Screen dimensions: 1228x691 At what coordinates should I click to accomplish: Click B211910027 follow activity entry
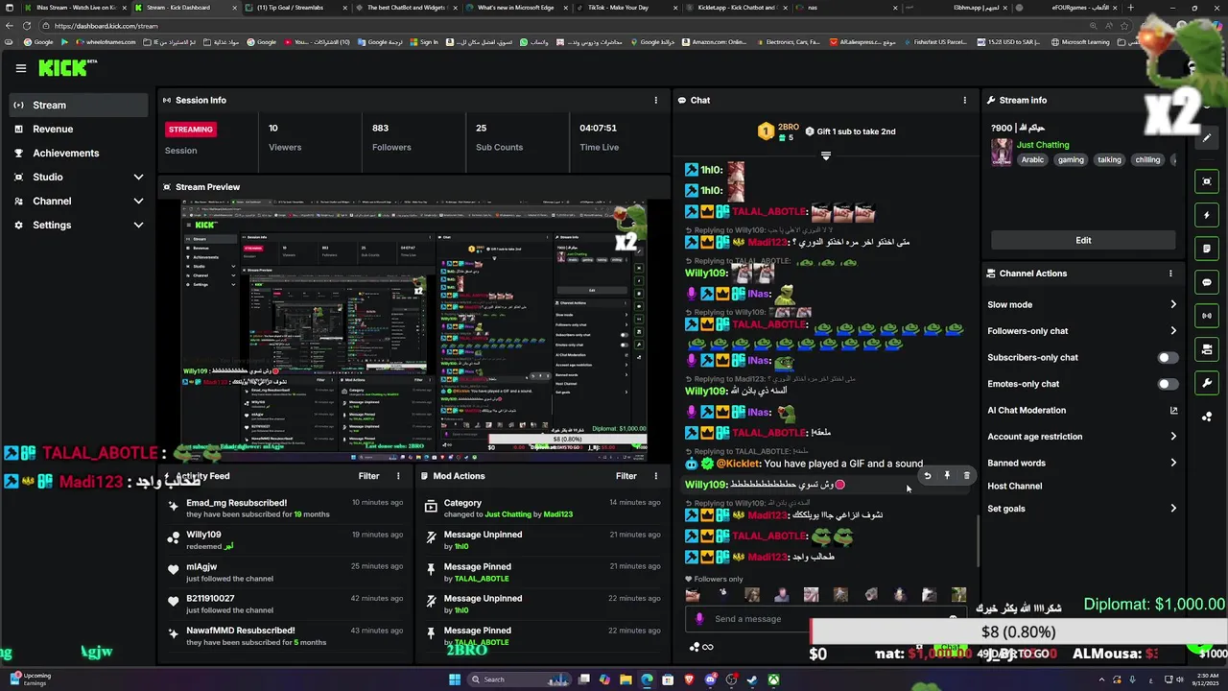(286, 605)
